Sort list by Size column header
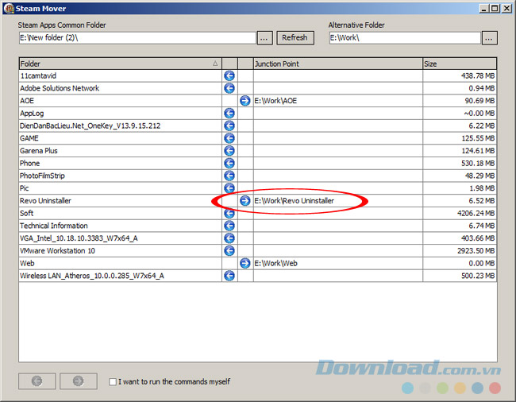Viewport: 516px width, 402px height. [x=459, y=64]
